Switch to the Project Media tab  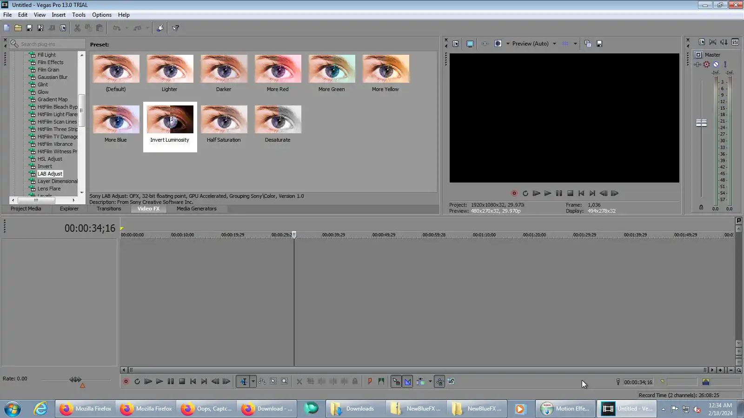pyautogui.click(x=26, y=209)
